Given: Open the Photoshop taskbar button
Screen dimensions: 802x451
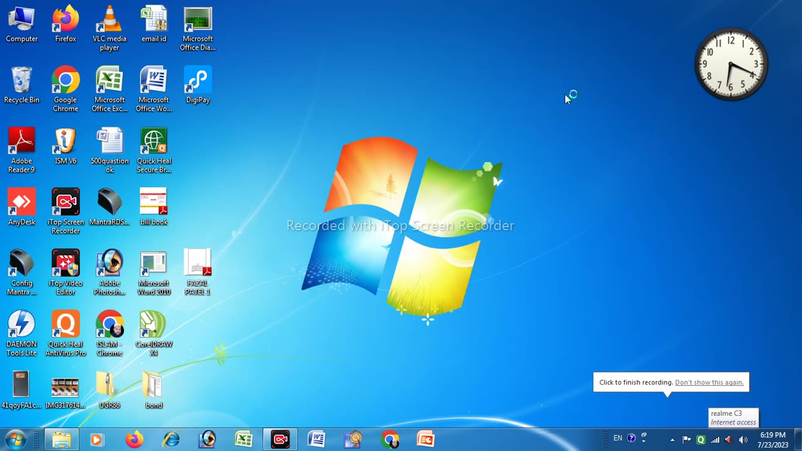Looking at the screenshot, I should pyautogui.click(x=207, y=440).
